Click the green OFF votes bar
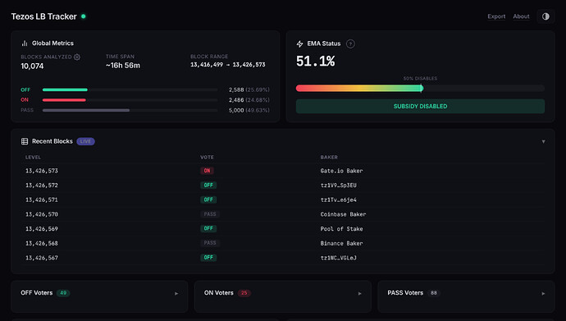This screenshot has width=566, height=321. (x=65, y=89)
